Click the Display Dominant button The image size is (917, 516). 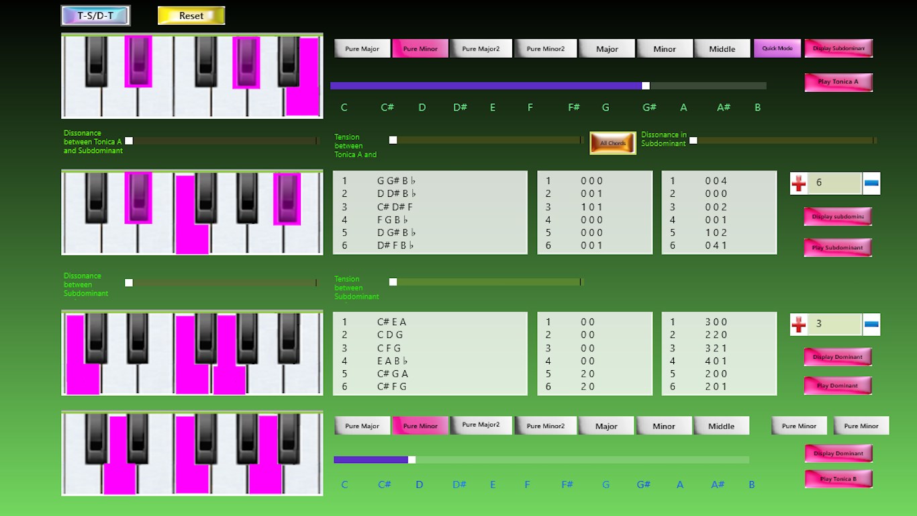(x=837, y=356)
